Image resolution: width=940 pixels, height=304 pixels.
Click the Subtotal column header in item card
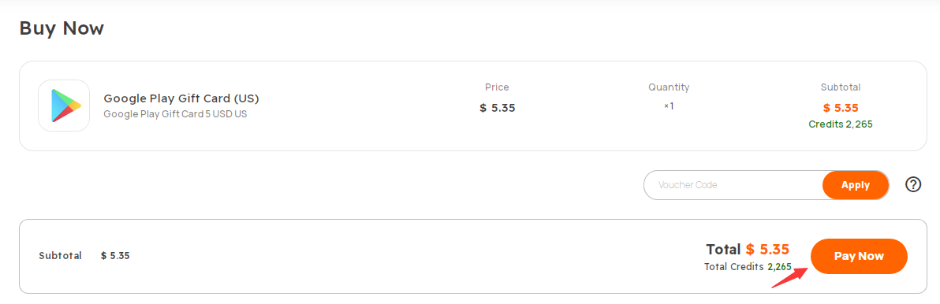click(x=841, y=87)
